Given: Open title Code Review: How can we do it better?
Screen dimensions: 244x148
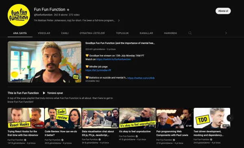Looking at the screenshot, I should coord(61,133).
